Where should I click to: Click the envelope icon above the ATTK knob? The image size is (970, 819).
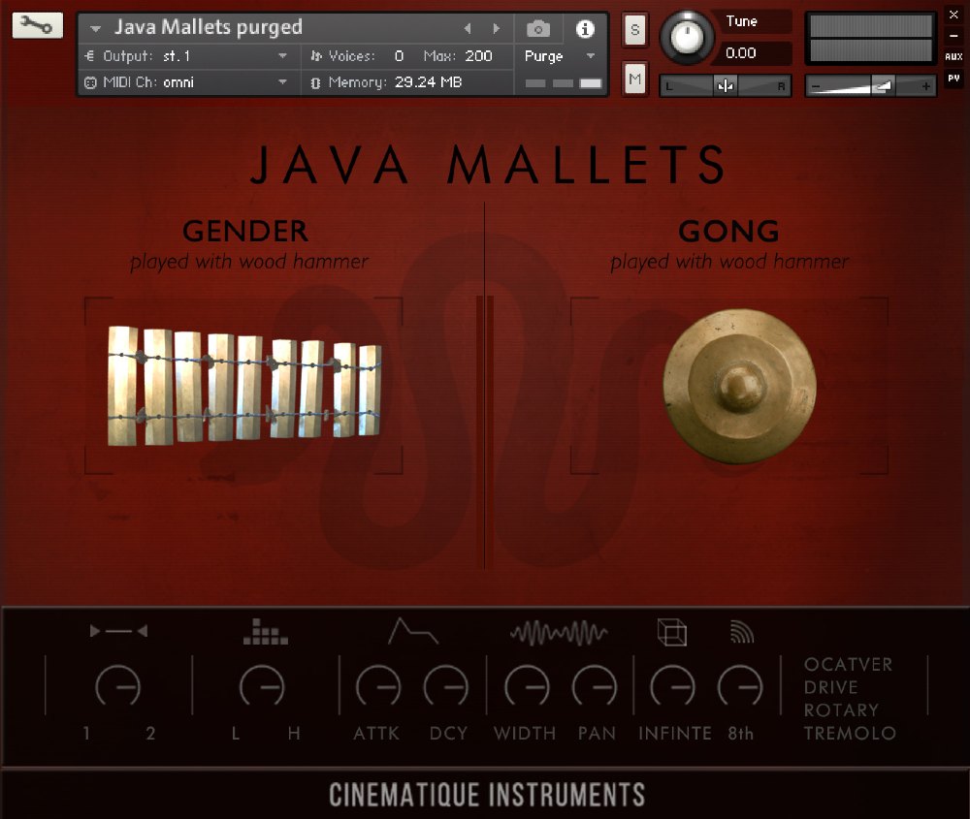411,630
